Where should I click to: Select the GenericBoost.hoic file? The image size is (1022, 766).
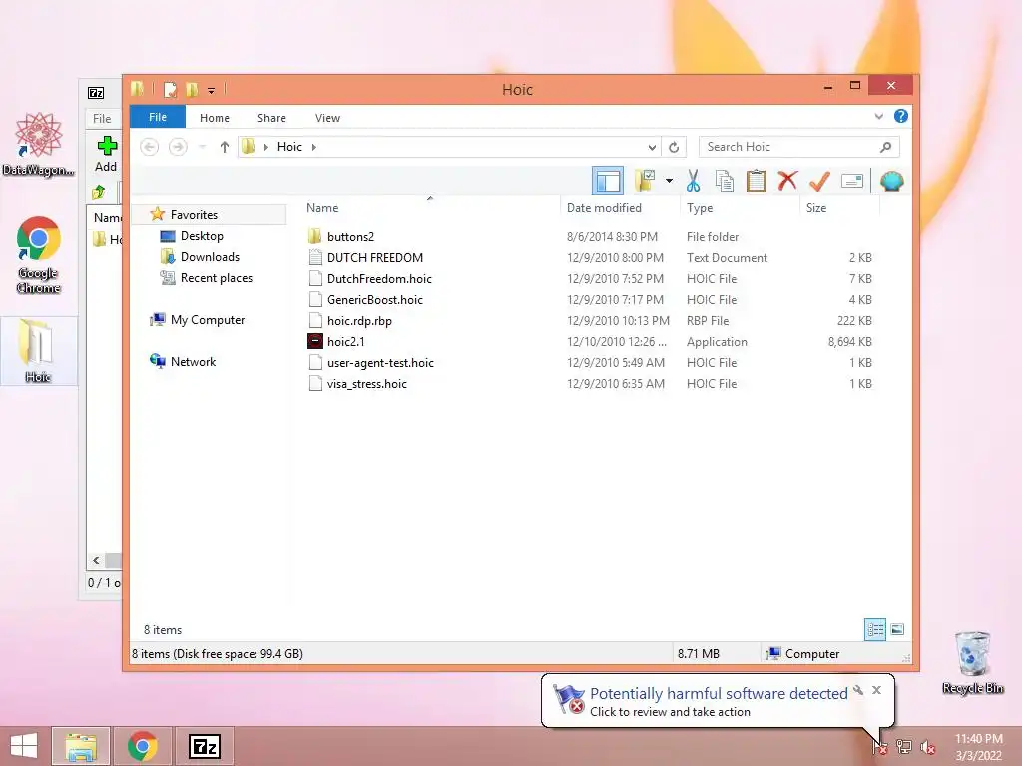375,299
